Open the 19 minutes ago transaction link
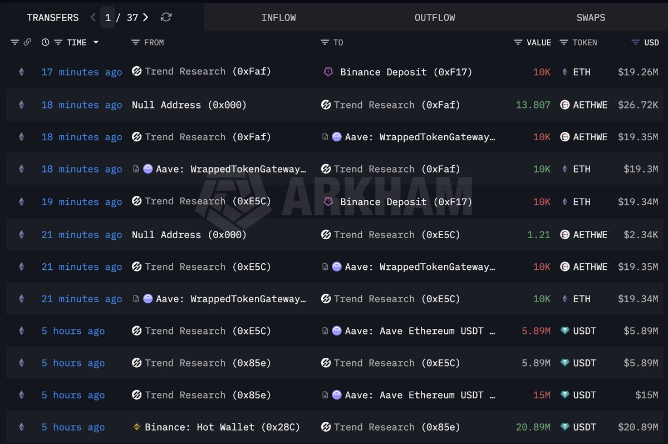The height and width of the screenshot is (444, 668). [x=82, y=202]
